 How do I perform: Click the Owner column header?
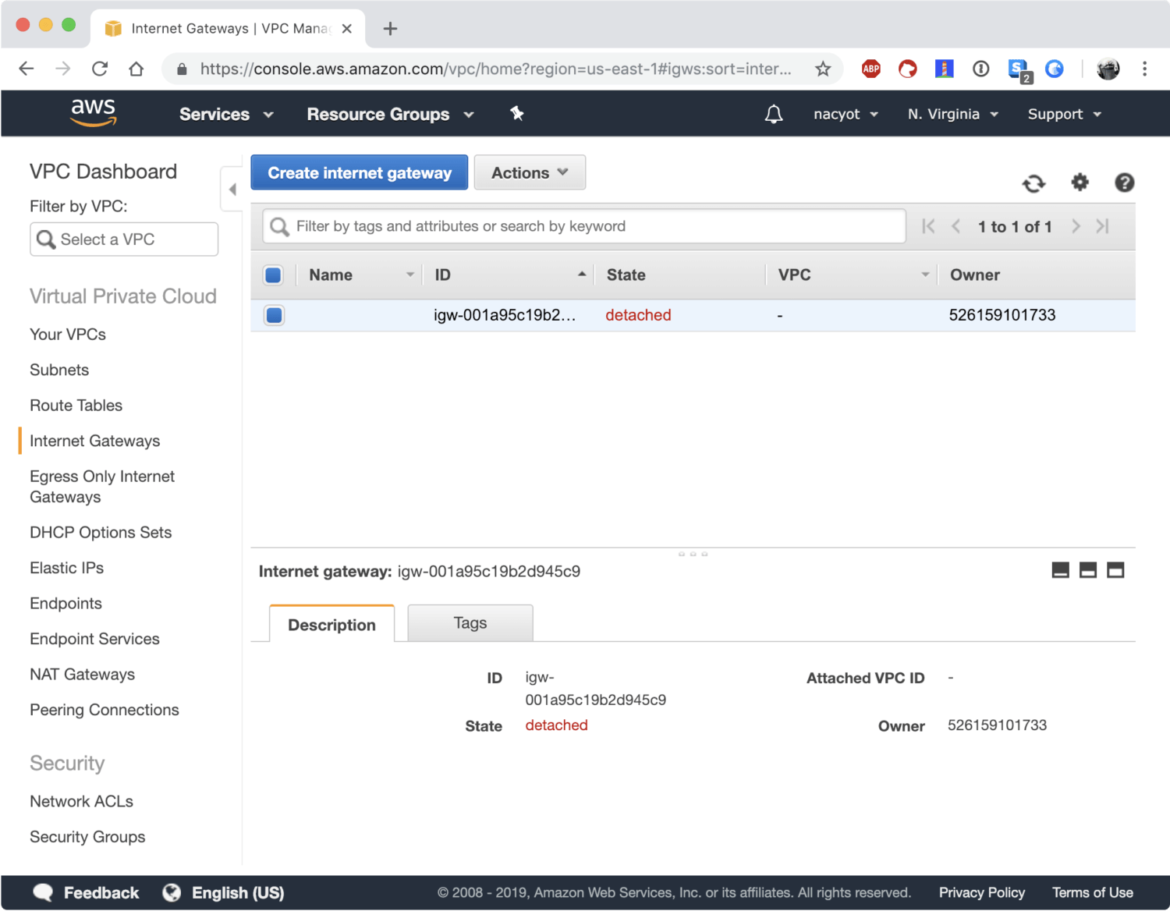pyautogui.click(x=975, y=275)
